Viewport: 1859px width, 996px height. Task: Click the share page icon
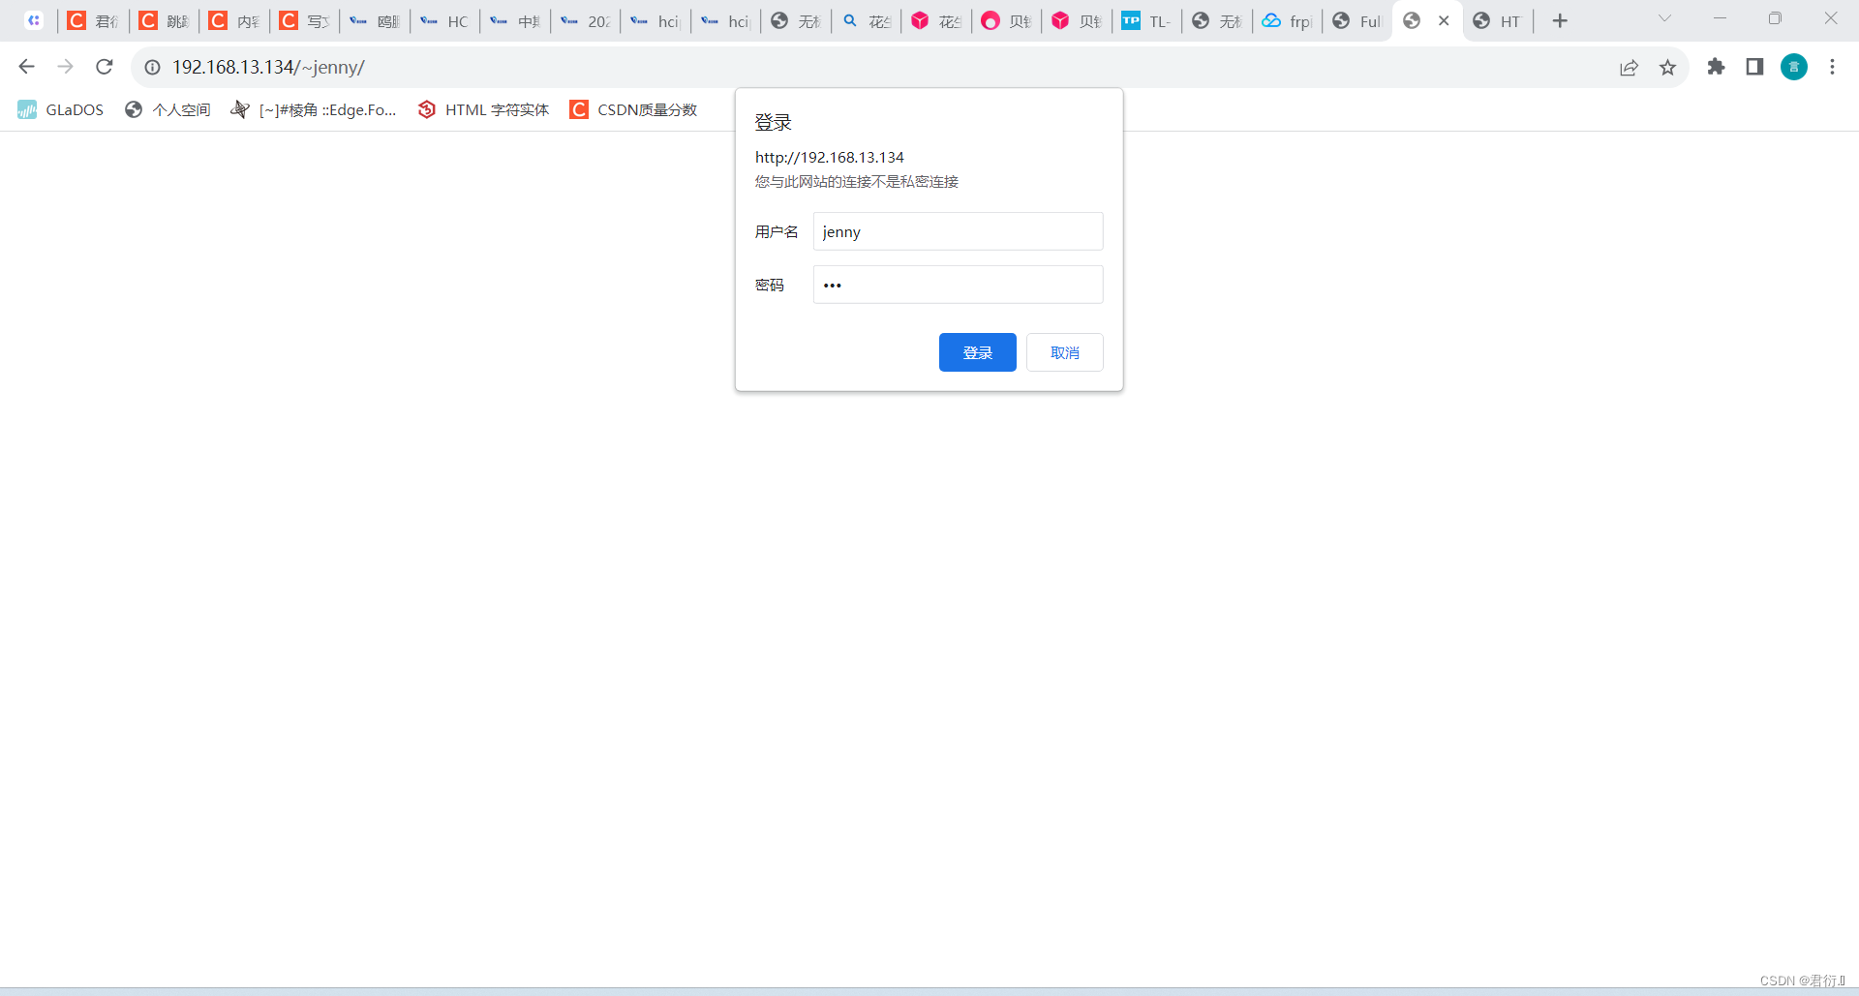(1629, 67)
